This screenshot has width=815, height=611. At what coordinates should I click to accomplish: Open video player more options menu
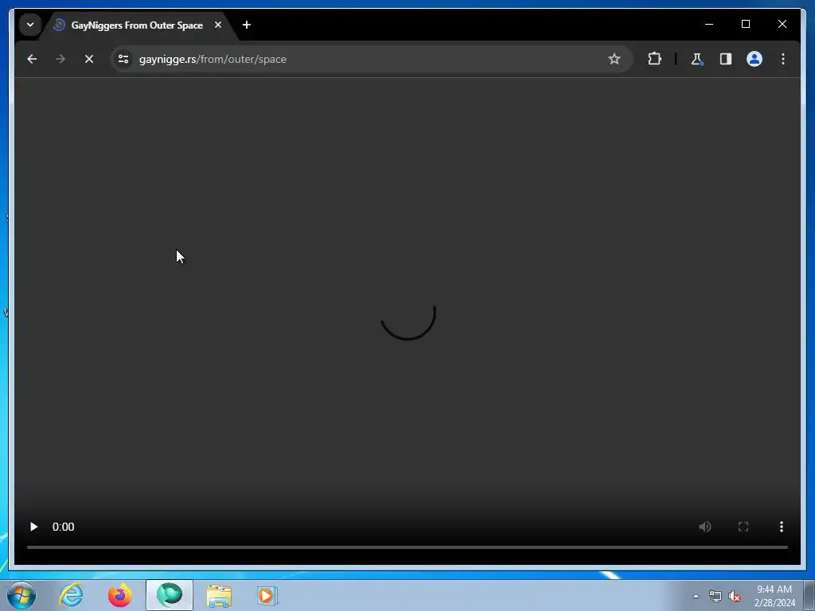[782, 527]
